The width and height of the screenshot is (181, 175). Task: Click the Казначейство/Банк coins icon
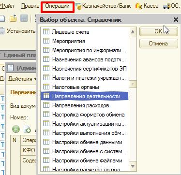pos(78,6)
